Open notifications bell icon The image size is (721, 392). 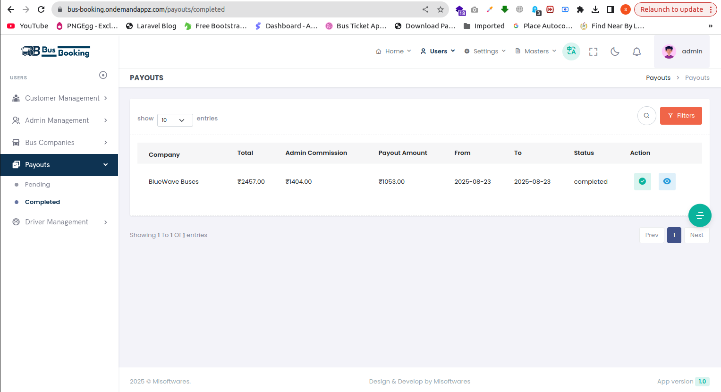pos(637,51)
